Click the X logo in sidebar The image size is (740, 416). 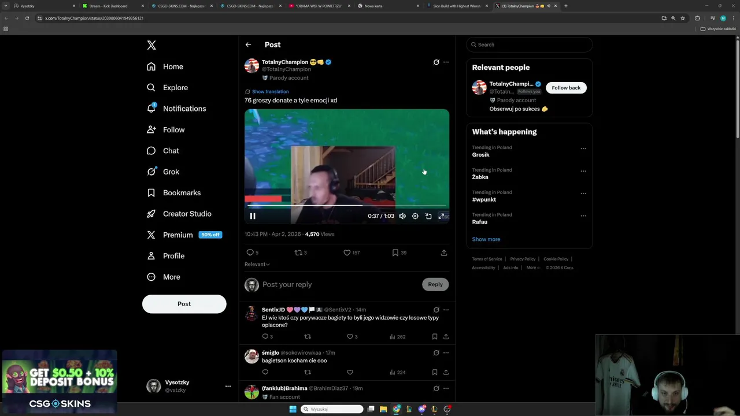[151, 45]
